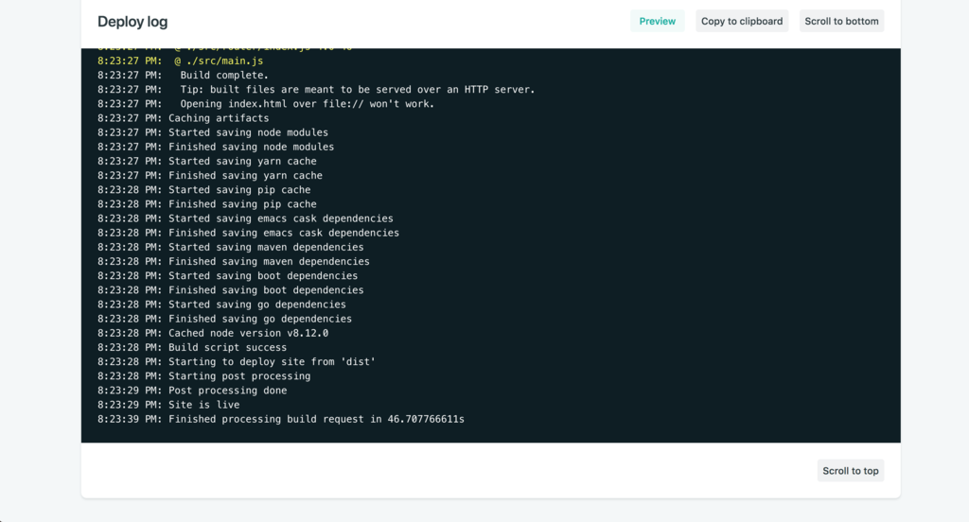The height and width of the screenshot is (522, 969).
Task: Select 'Finished saving emacs cask dependencies' line
Action: coord(249,233)
